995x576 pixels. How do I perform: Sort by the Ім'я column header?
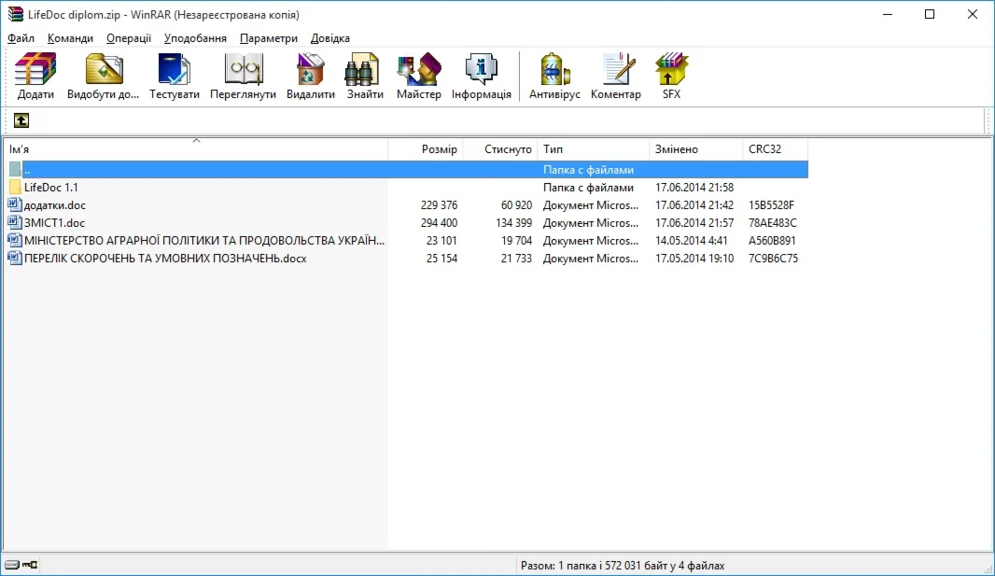tap(195, 149)
